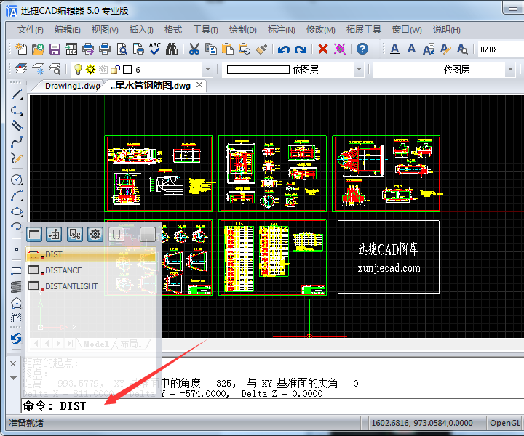This screenshot has height=436, width=524.
Task: Click the Paste clipboard icon
Action: click(228, 49)
